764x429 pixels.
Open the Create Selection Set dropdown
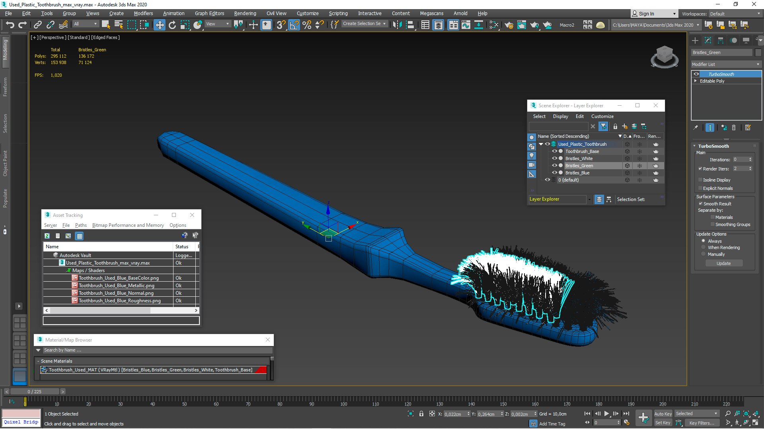(364, 24)
